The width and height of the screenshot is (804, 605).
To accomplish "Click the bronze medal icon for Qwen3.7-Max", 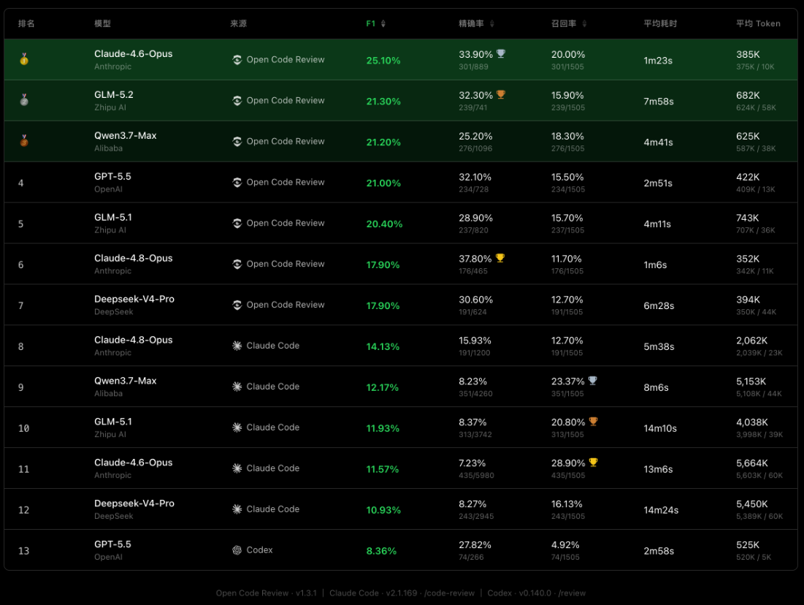I will 23,140.
